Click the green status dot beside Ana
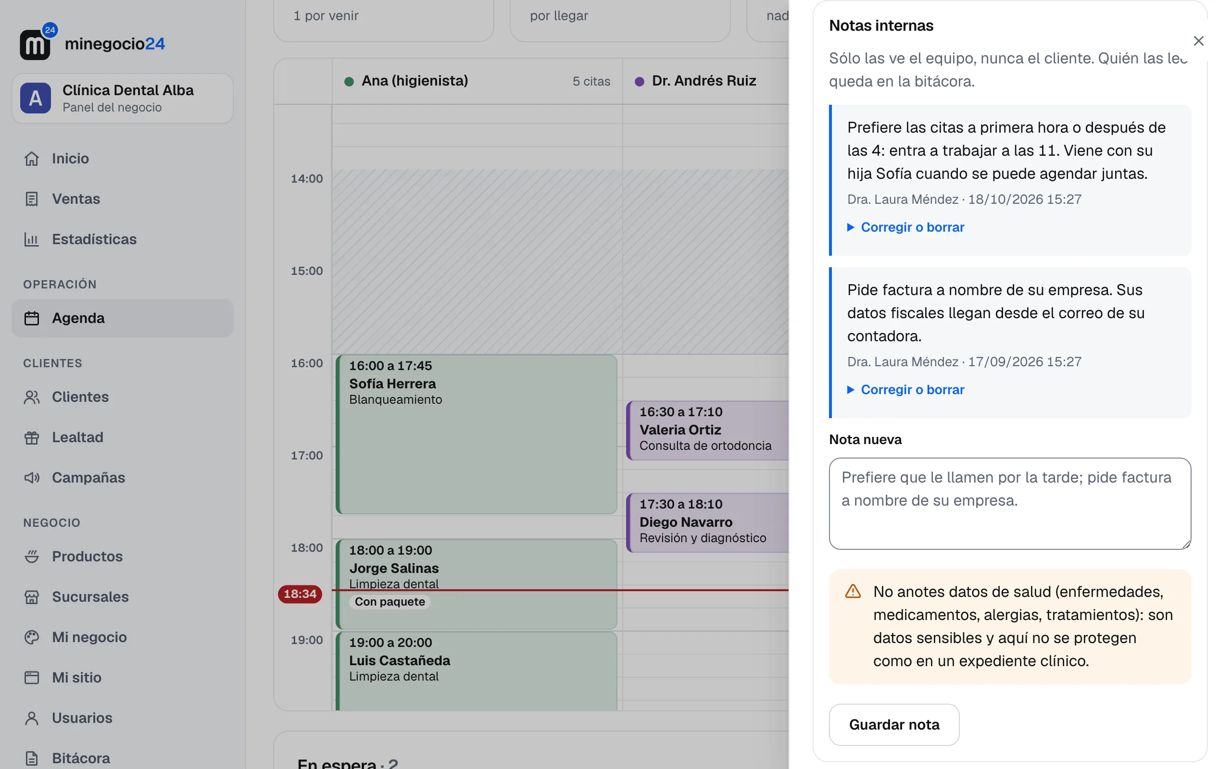This screenshot has height=769, width=1231. (349, 81)
